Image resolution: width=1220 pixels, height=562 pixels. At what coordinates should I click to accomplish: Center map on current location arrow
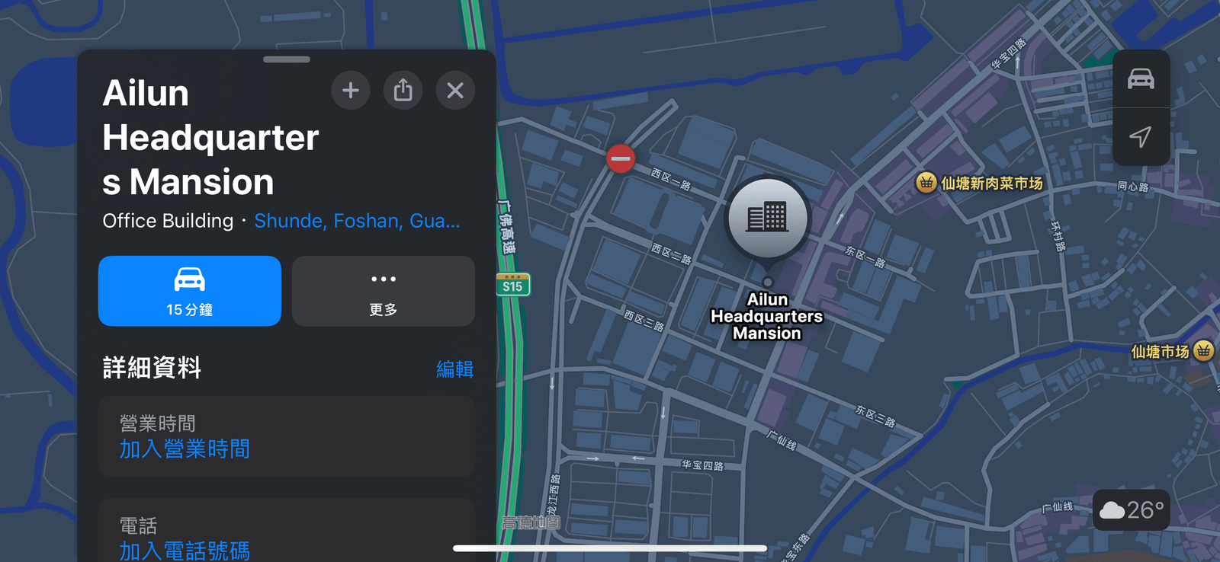click(x=1141, y=137)
